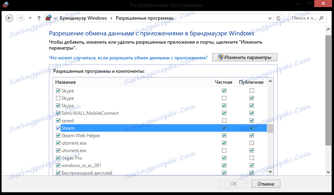Viewport: 334px width, 195px height.
Task: Click the window scrollbar down arrow
Action: click(328, 172)
